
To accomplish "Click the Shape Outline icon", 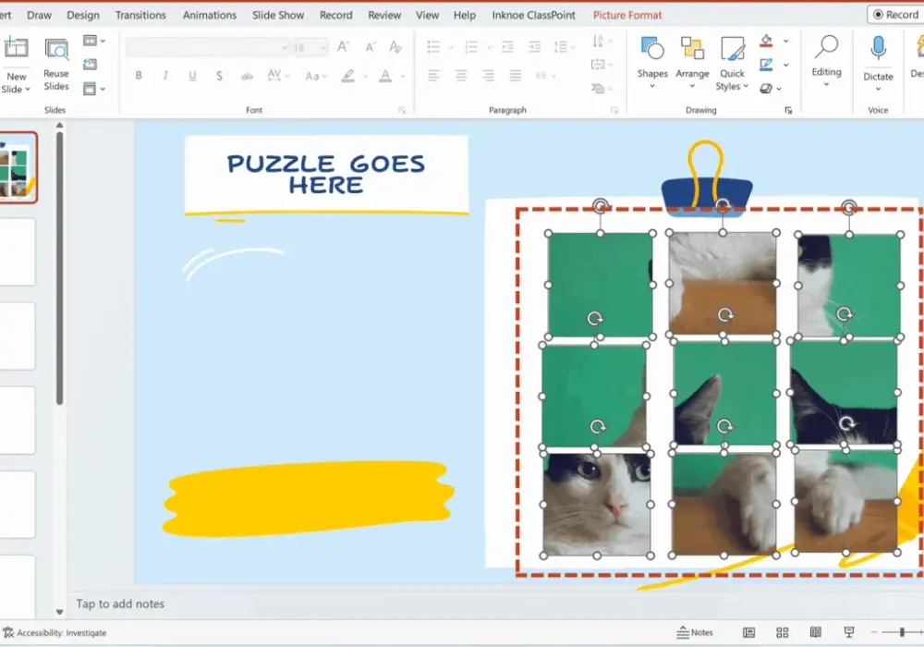I will (766, 65).
